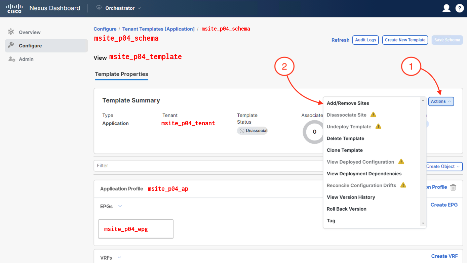Click the Save Schema button
Image resolution: width=467 pixels, height=263 pixels.
coord(447,40)
